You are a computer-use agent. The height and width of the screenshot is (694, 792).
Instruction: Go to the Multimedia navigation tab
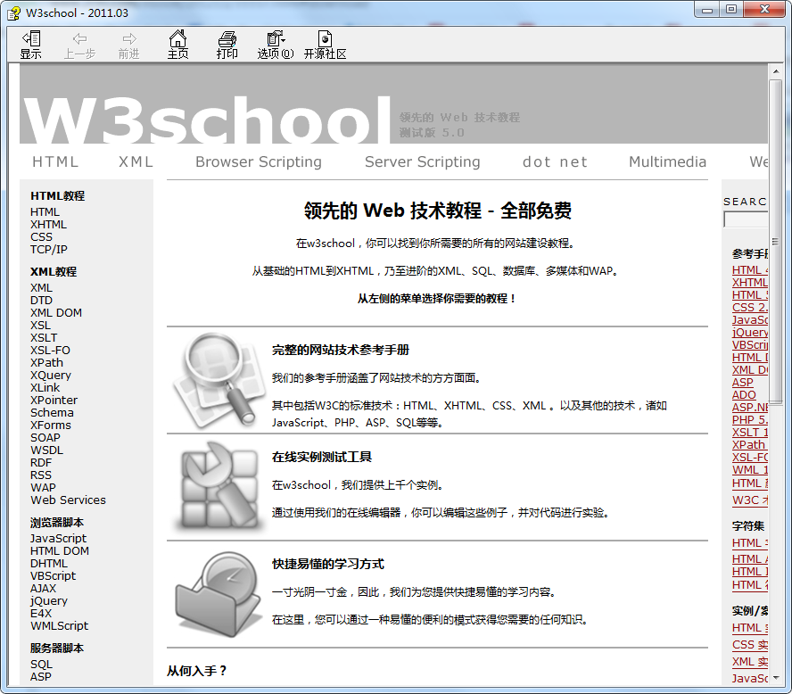coord(667,161)
